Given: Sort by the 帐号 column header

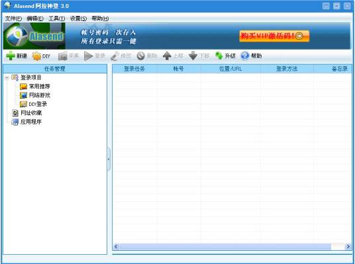Looking at the screenshot, I should point(178,69).
